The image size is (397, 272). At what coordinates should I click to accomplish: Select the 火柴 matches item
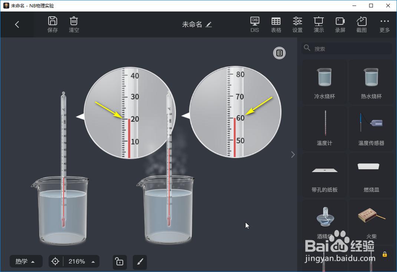point(371,222)
